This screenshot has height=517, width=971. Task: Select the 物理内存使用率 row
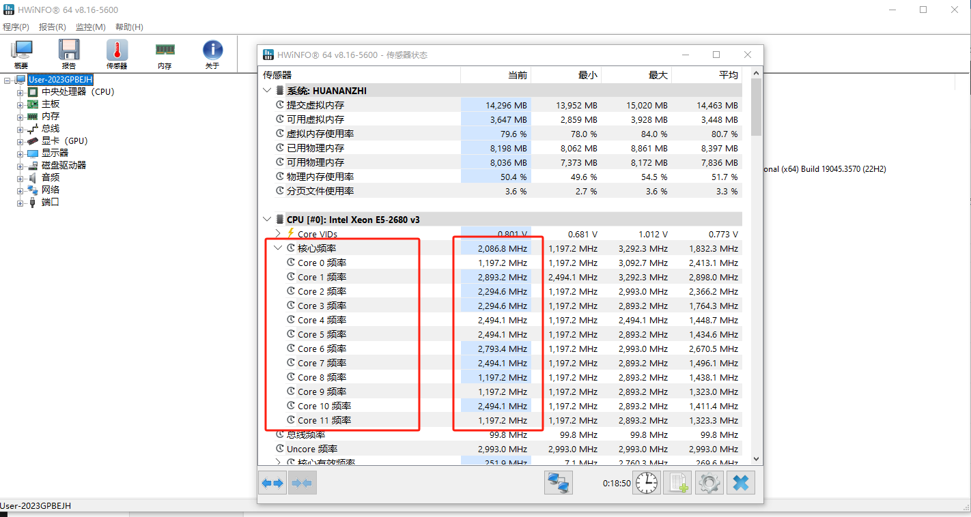(501, 177)
